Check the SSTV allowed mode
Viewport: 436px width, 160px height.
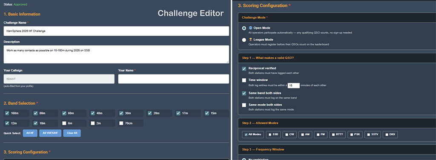(368, 134)
